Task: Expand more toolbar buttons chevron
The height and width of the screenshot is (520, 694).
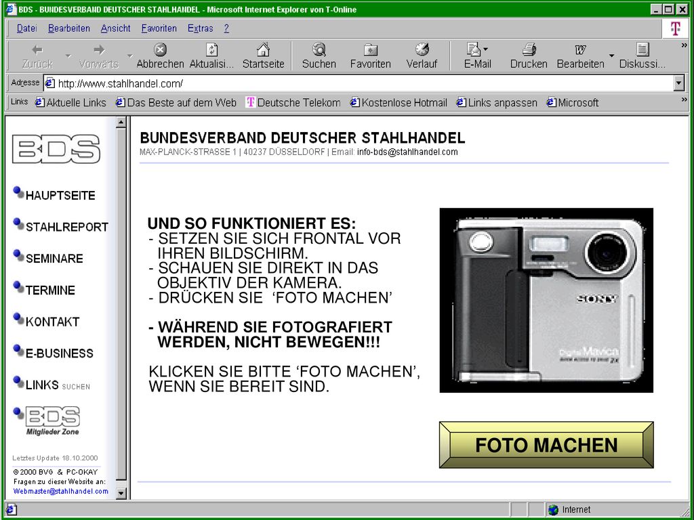Action: point(685,45)
